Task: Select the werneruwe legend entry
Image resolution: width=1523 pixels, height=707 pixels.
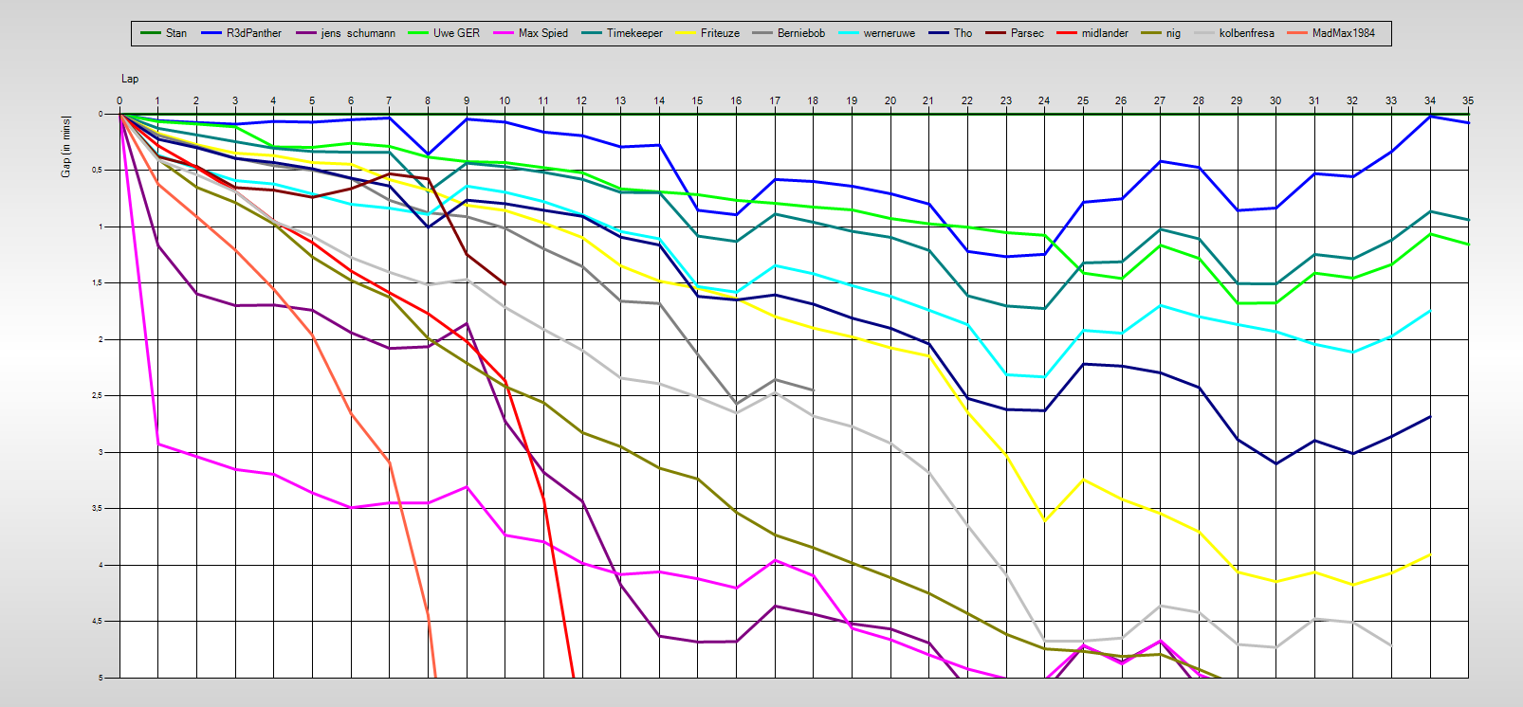Action: (x=876, y=33)
